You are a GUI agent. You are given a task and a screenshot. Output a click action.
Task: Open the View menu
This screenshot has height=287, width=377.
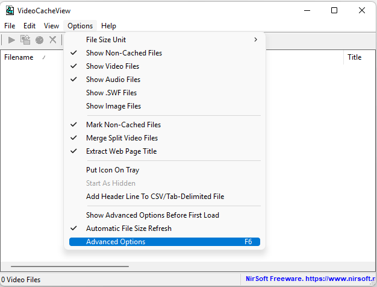(51, 26)
